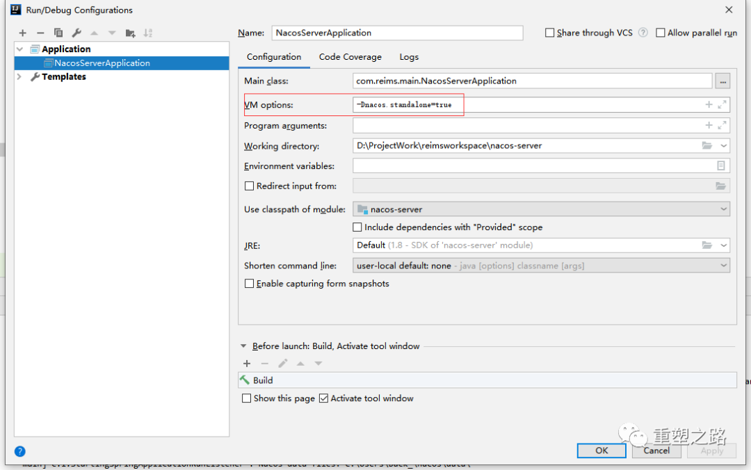This screenshot has height=470, width=751.
Task: Insert macro in VM options plus icon
Action: pos(709,104)
